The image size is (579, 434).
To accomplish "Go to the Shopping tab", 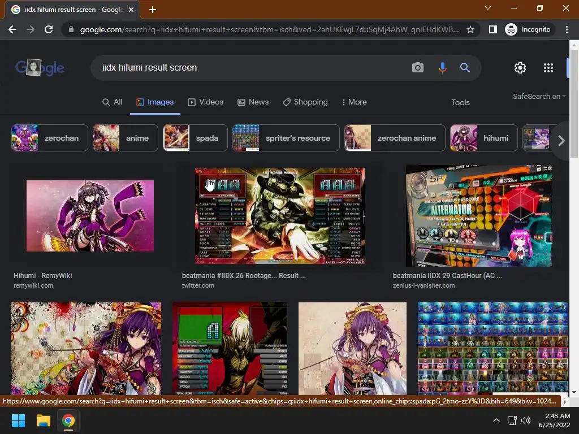I will pos(305,102).
